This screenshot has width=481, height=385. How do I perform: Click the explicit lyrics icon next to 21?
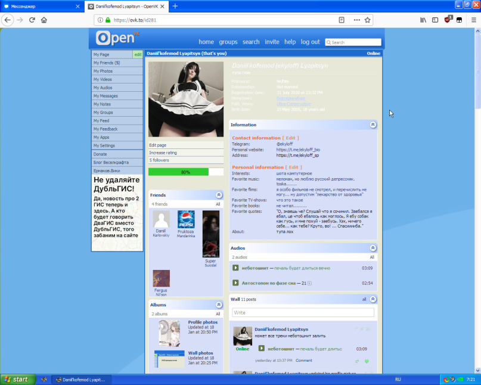pyautogui.click(x=309, y=283)
